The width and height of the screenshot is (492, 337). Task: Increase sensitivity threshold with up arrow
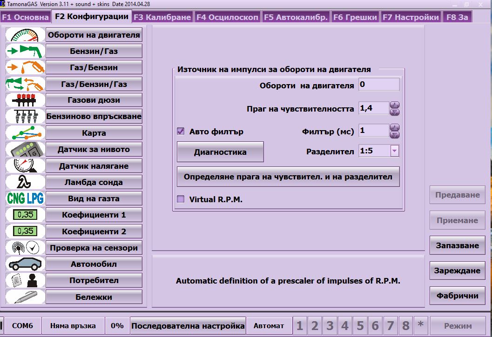pyautogui.click(x=394, y=105)
